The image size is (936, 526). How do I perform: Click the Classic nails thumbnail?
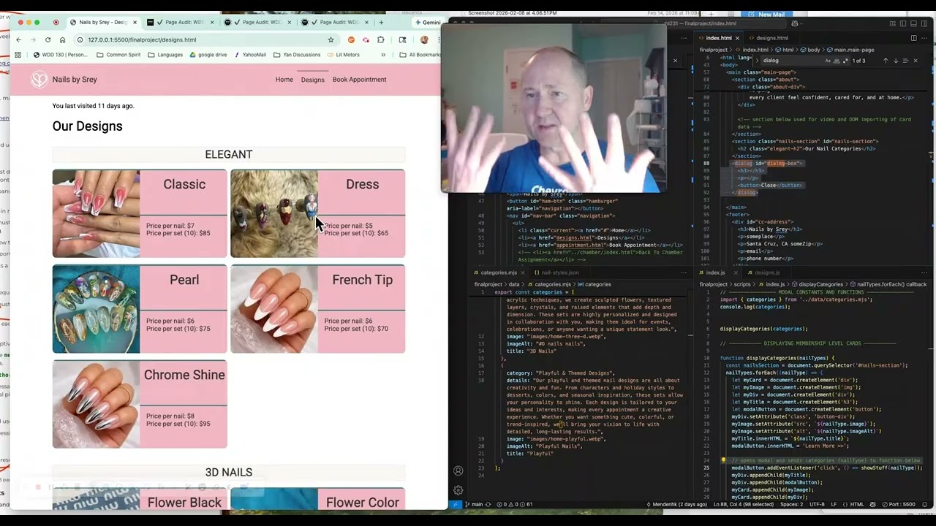coord(96,213)
